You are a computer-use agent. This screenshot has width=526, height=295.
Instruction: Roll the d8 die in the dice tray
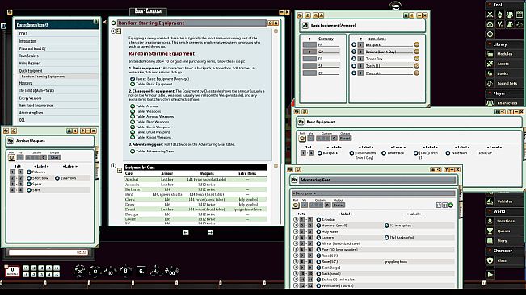pos(125,271)
